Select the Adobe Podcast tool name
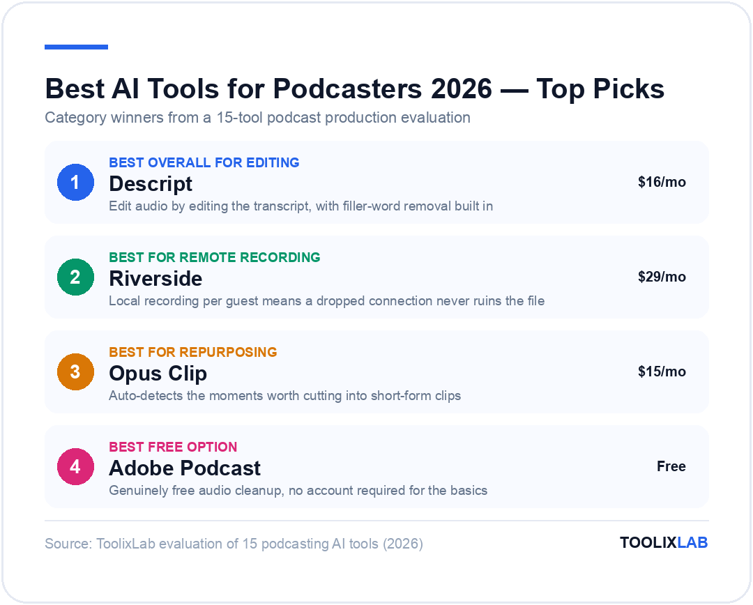753x605 pixels. (x=185, y=468)
